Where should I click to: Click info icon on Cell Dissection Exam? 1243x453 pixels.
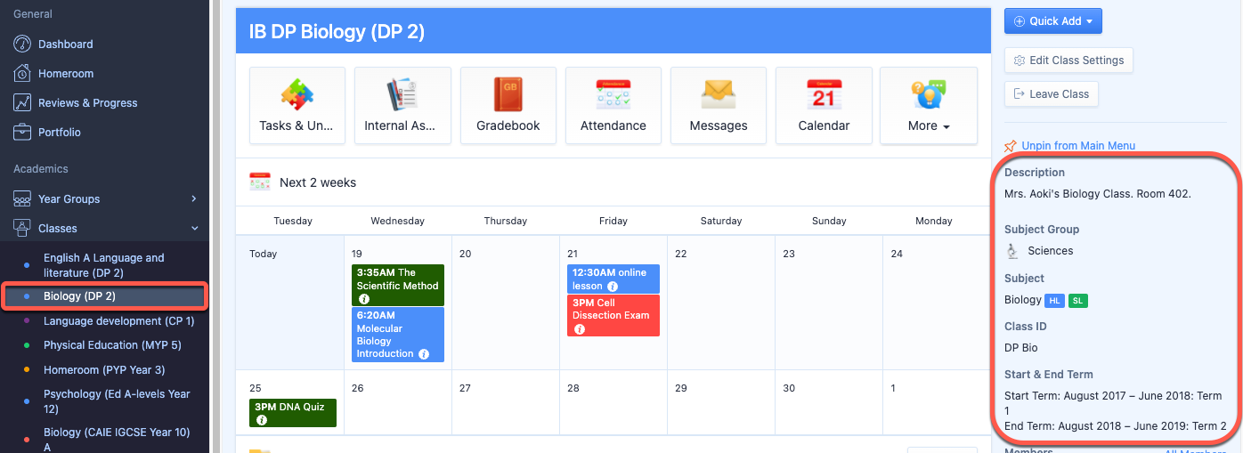point(580,329)
